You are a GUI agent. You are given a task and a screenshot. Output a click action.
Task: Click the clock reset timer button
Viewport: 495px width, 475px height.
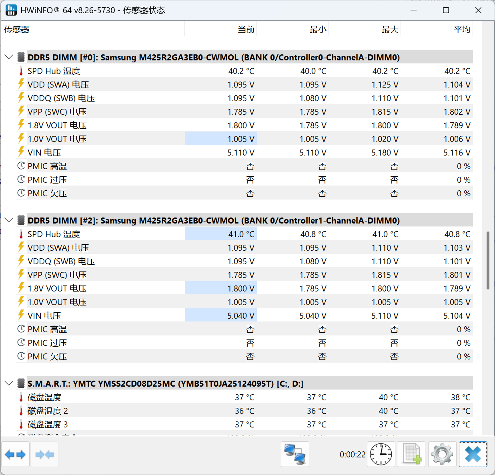click(x=381, y=454)
